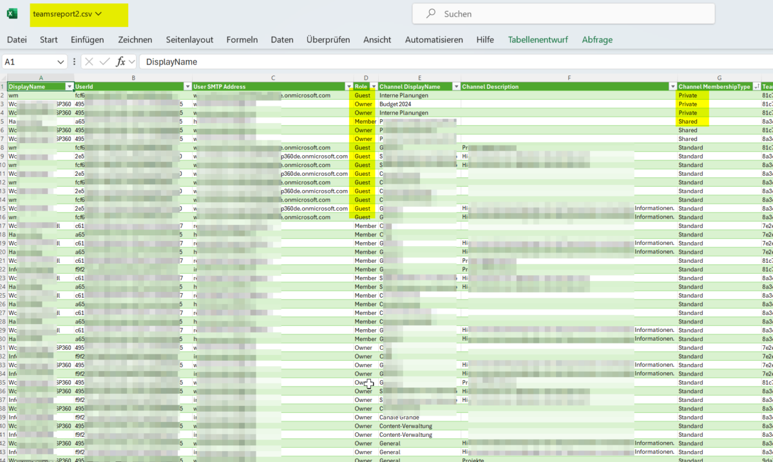Click the three-dot handle beside name box
Screen dimensions: 773x462
pyautogui.click(x=75, y=62)
